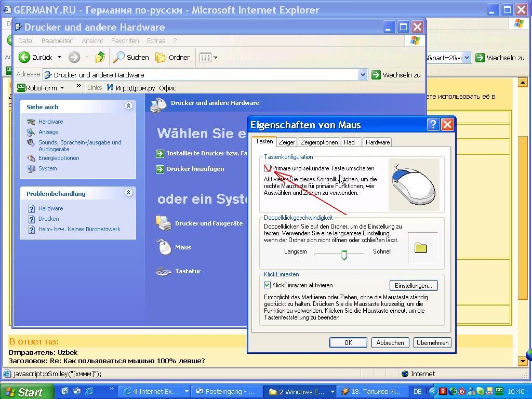Click the DE language indicator
This screenshot has width=532, height=399.
coord(417,392)
